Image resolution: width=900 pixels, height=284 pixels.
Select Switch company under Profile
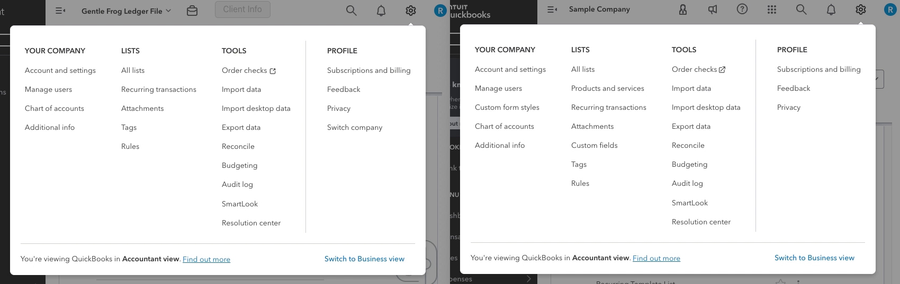pos(355,127)
